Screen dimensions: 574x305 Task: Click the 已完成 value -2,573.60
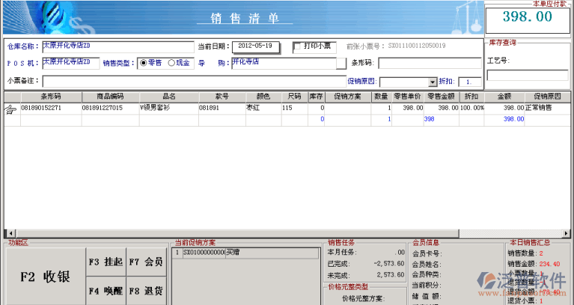tap(389, 264)
